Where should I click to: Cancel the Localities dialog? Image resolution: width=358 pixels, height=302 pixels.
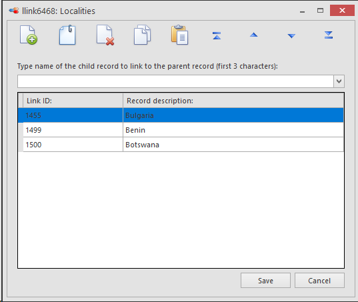click(x=319, y=280)
